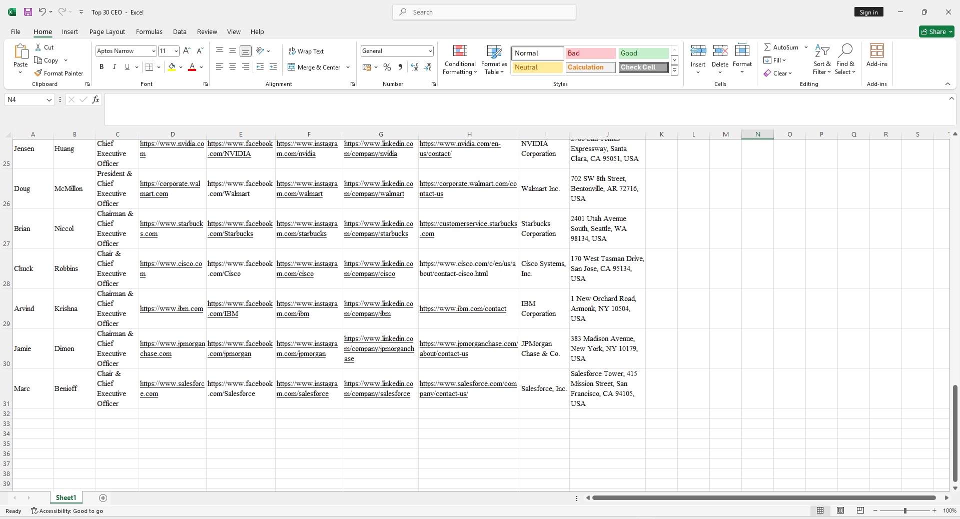Click the Share button

936,31
